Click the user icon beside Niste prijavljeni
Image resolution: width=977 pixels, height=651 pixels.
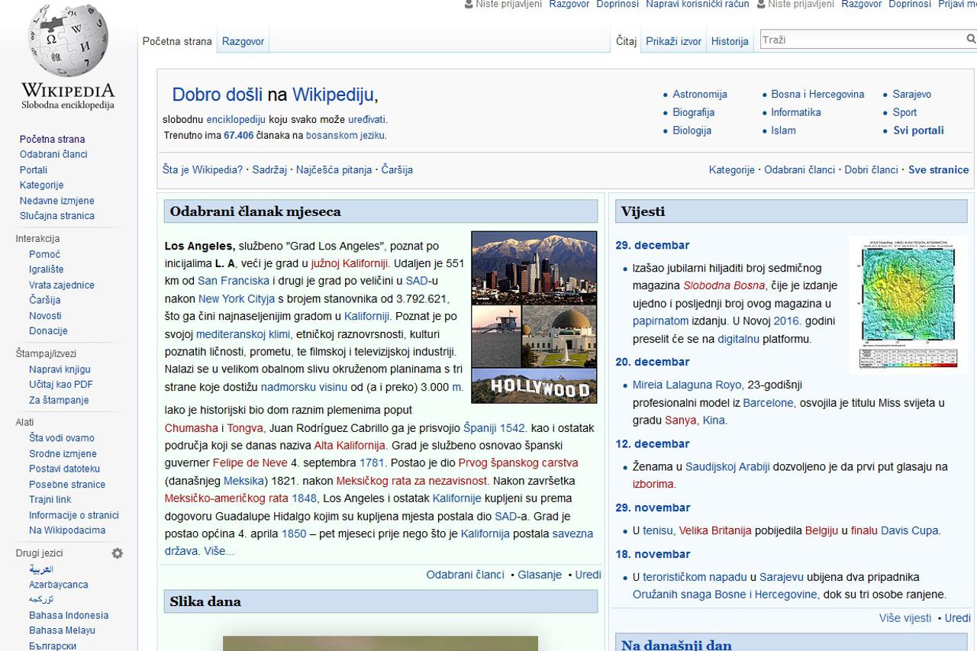469,4
